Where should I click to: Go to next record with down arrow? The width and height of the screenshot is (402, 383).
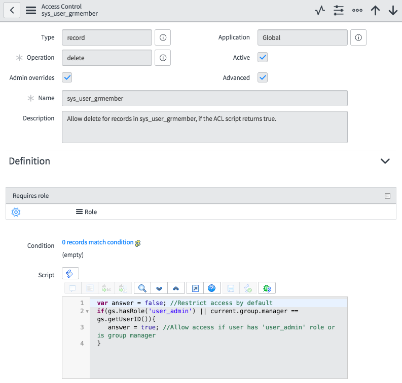pos(393,10)
